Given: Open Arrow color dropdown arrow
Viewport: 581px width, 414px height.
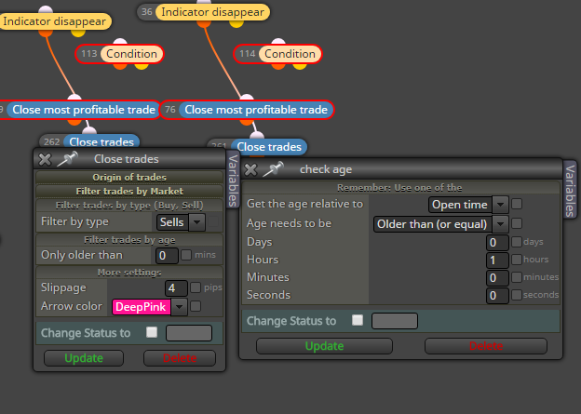Looking at the screenshot, I should click(x=180, y=307).
